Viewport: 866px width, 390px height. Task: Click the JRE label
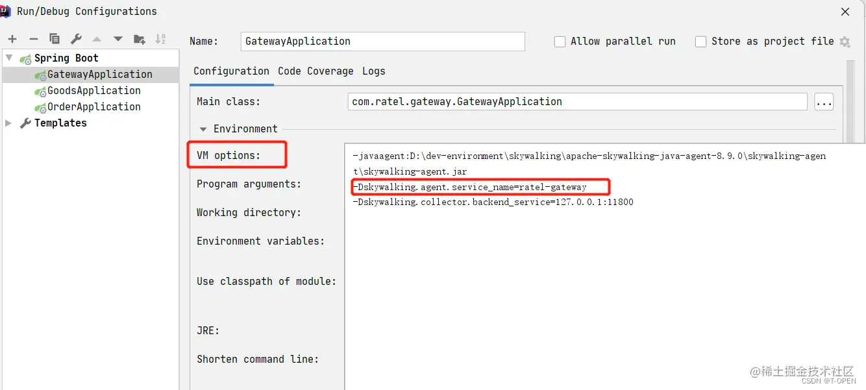pyautogui.click(x=208, y=331)
